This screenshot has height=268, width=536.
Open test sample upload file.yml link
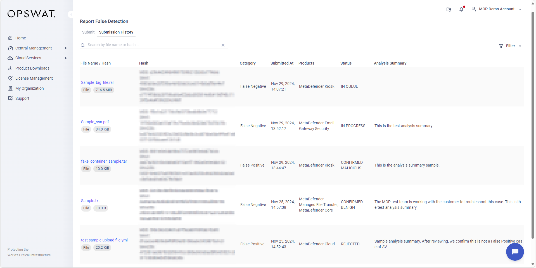click(104, 240)
